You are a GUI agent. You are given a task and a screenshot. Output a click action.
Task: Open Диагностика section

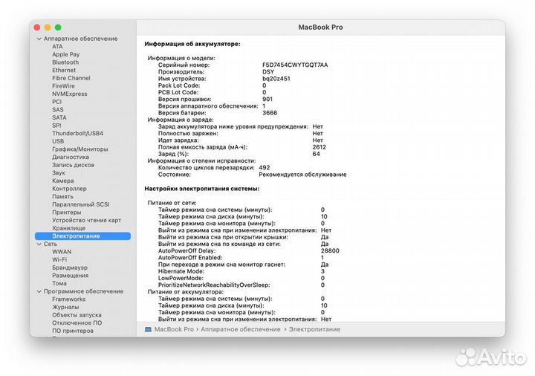[71, 157]
